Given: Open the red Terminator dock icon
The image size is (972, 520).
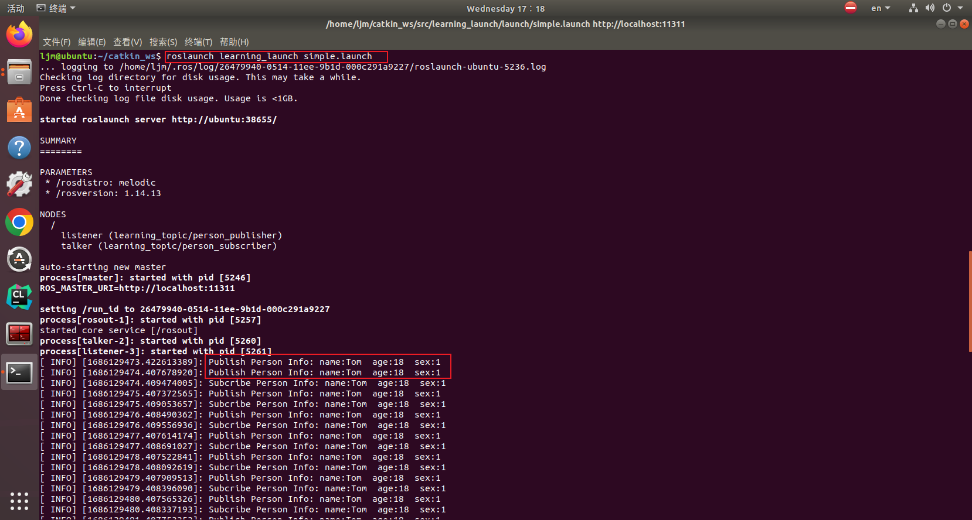Looking at the screenshot, I should (19, 334).
